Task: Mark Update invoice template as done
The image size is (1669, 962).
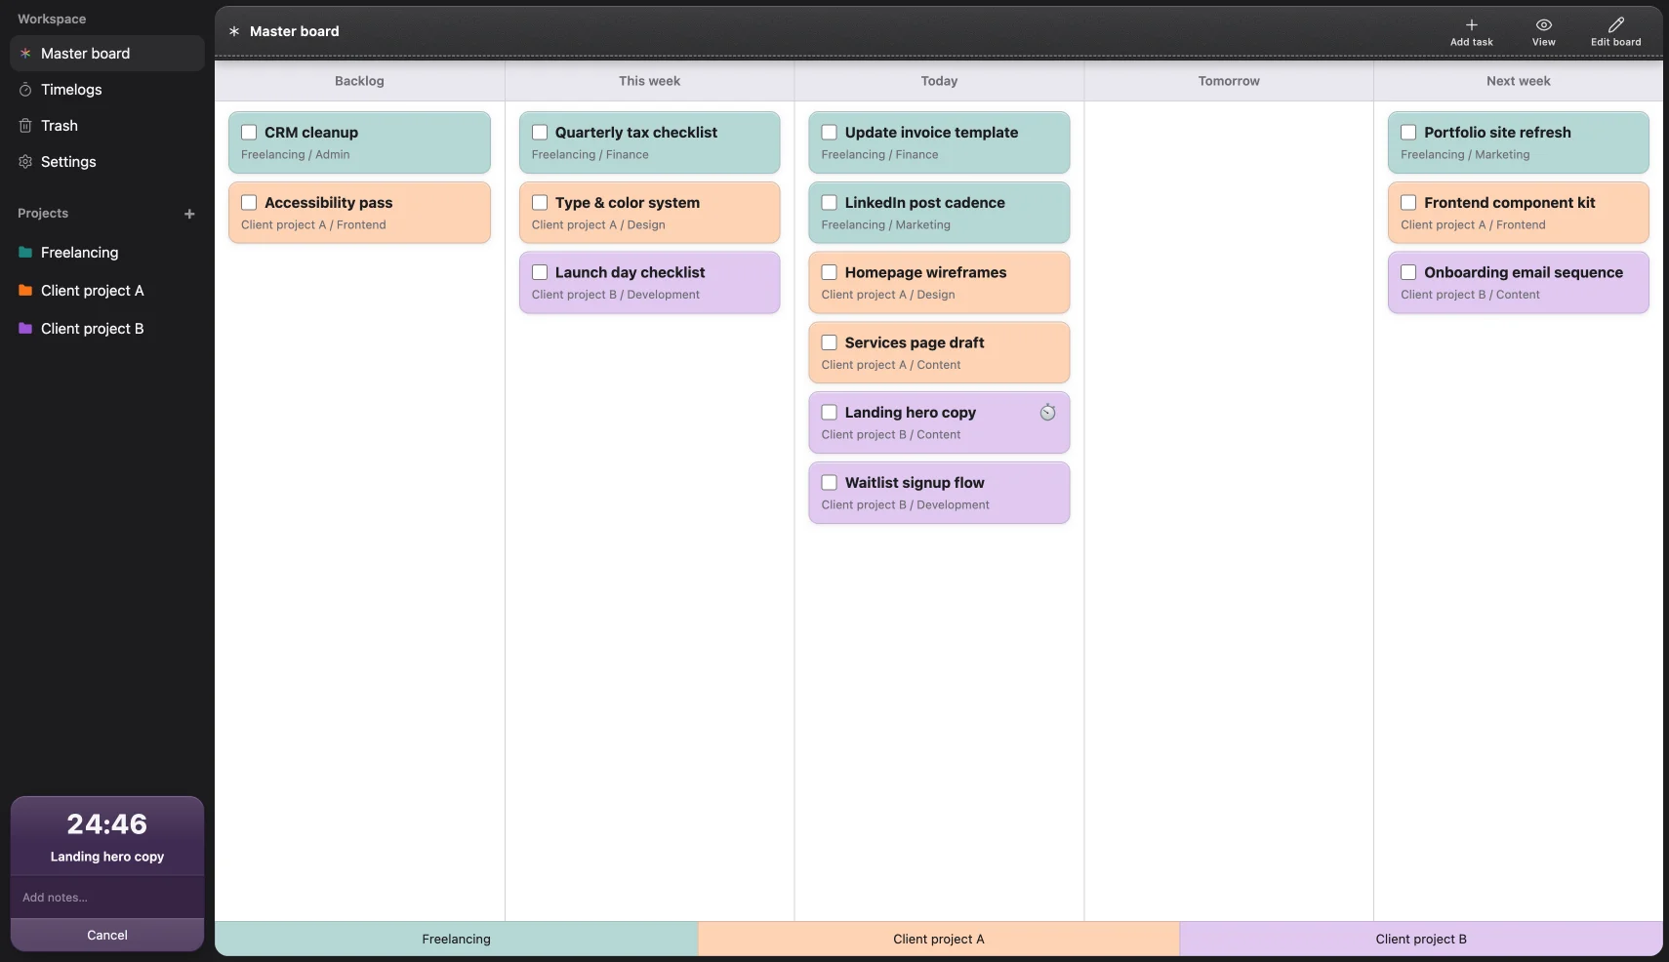Action: pyautogui.click(x=830, y=133)
